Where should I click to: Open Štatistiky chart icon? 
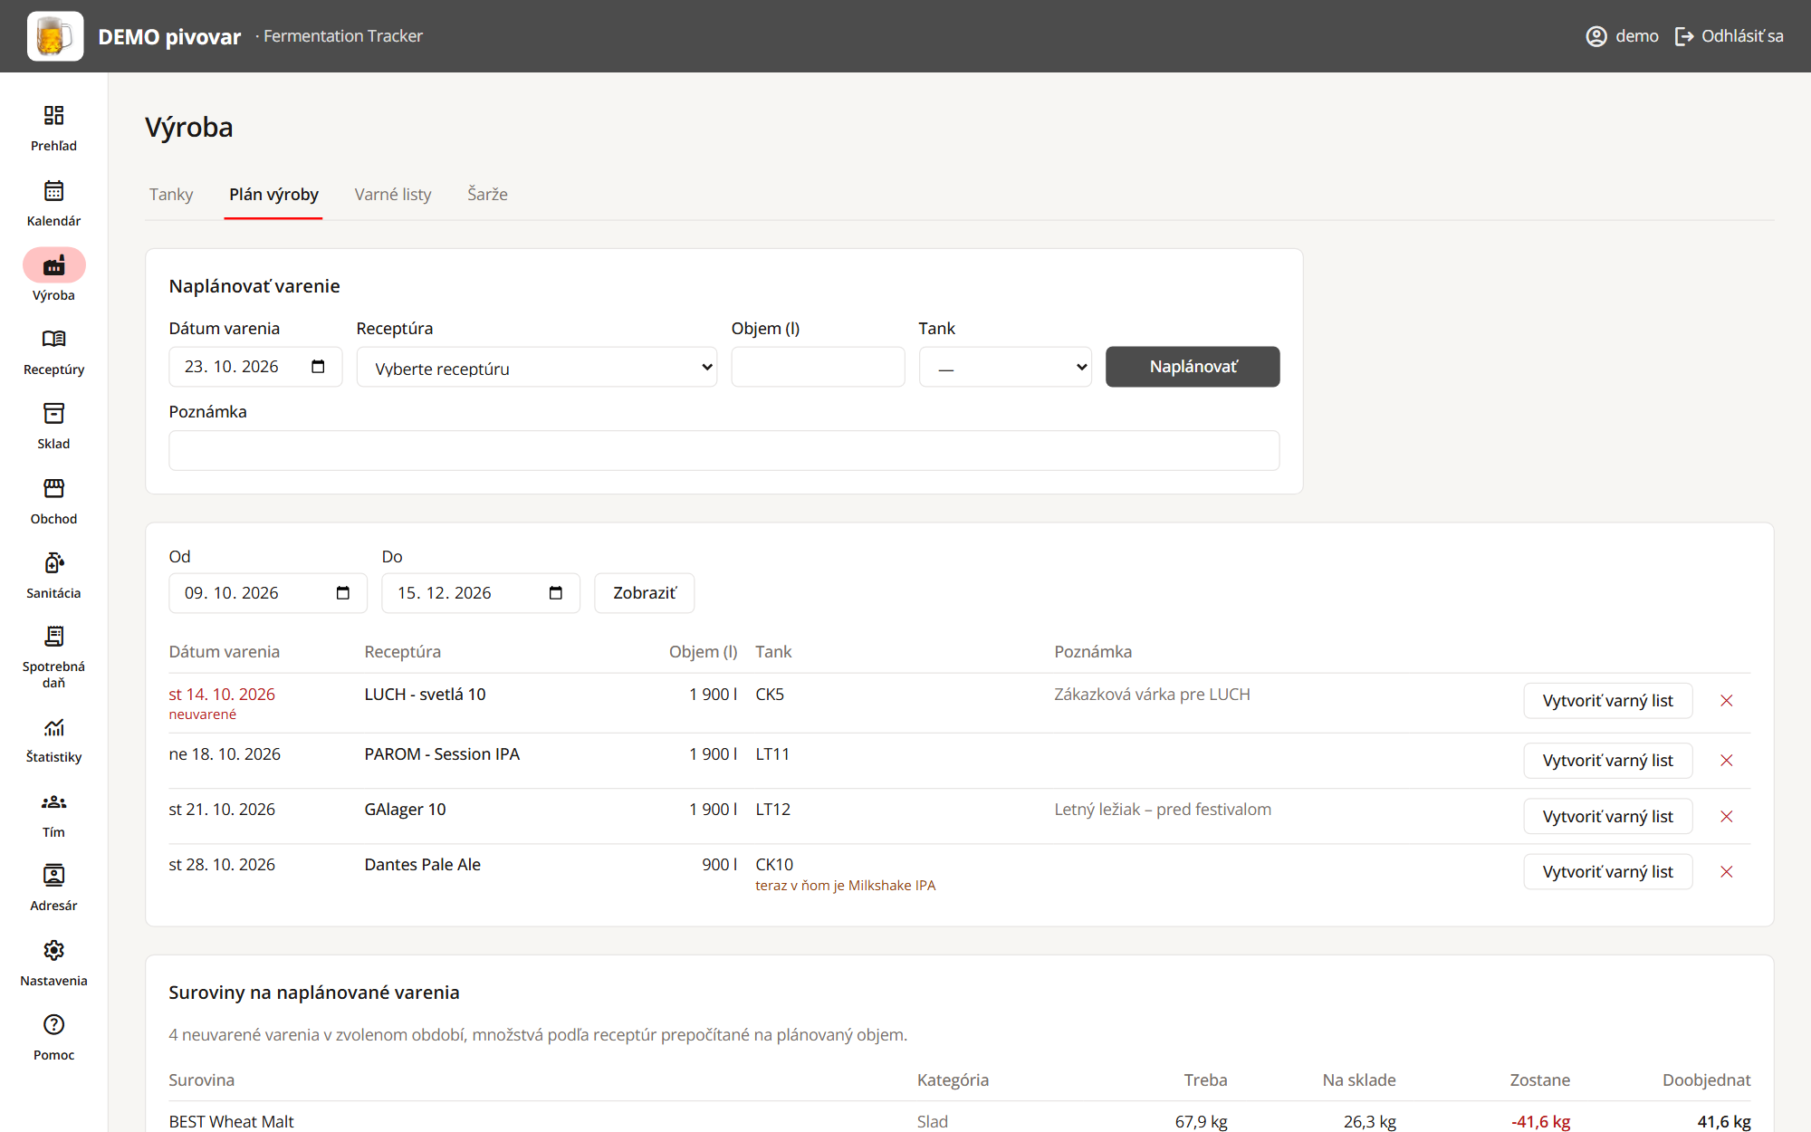tap(53, 727)
